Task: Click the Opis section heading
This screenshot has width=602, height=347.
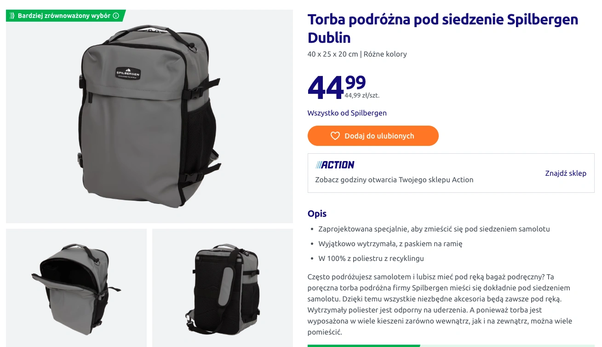Action: click(317, 214)
